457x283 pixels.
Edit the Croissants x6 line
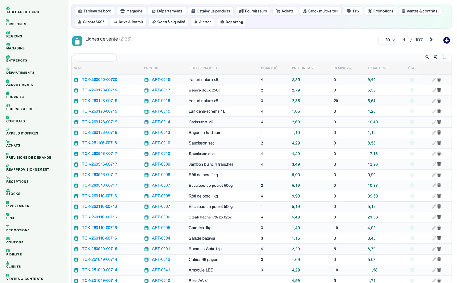(x=434, y=122)
